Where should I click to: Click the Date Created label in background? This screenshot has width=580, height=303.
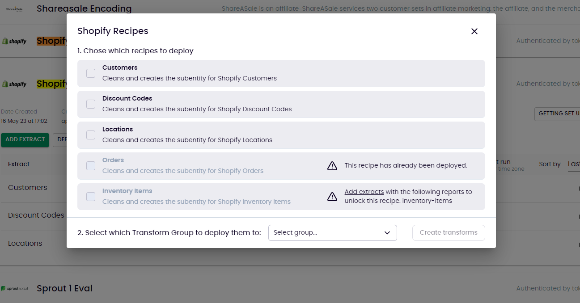19,112
